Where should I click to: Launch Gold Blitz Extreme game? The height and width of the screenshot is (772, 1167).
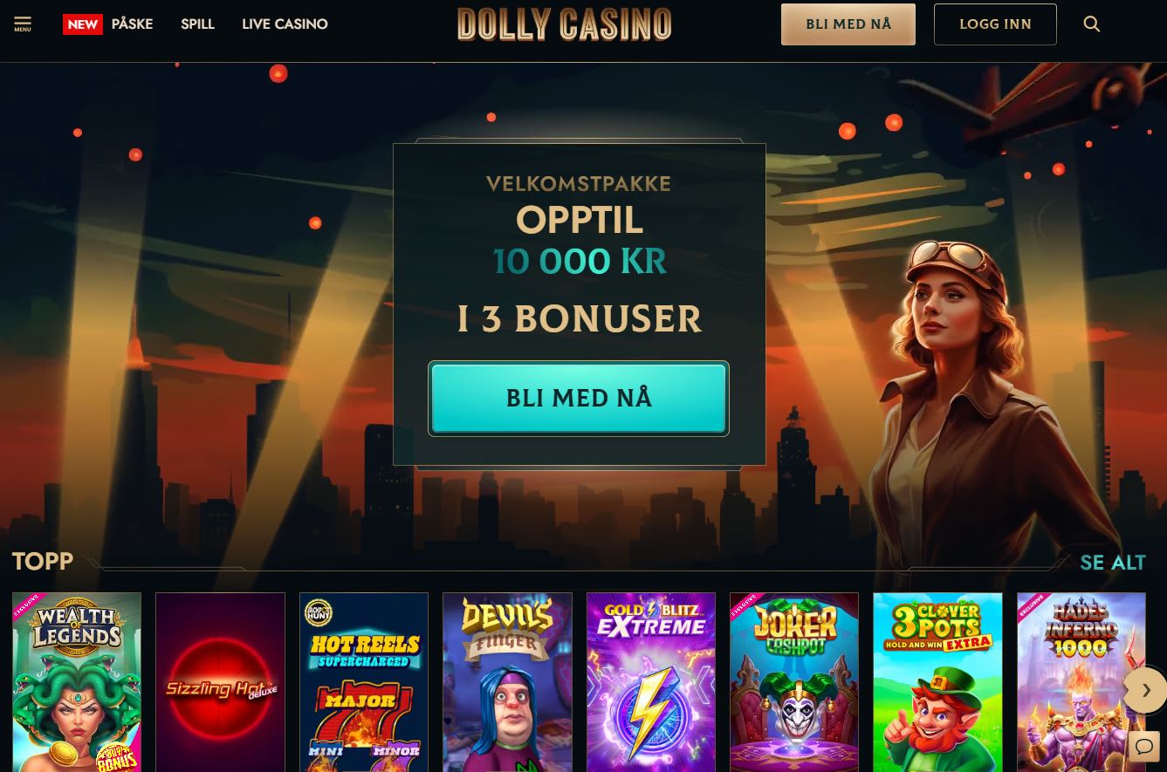tap(651, 682)
